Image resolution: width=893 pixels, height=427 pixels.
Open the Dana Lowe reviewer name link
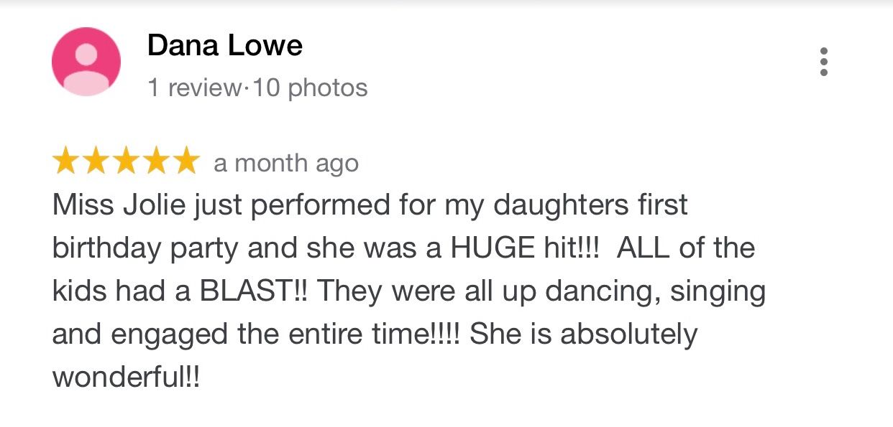[x=224, y=46]
